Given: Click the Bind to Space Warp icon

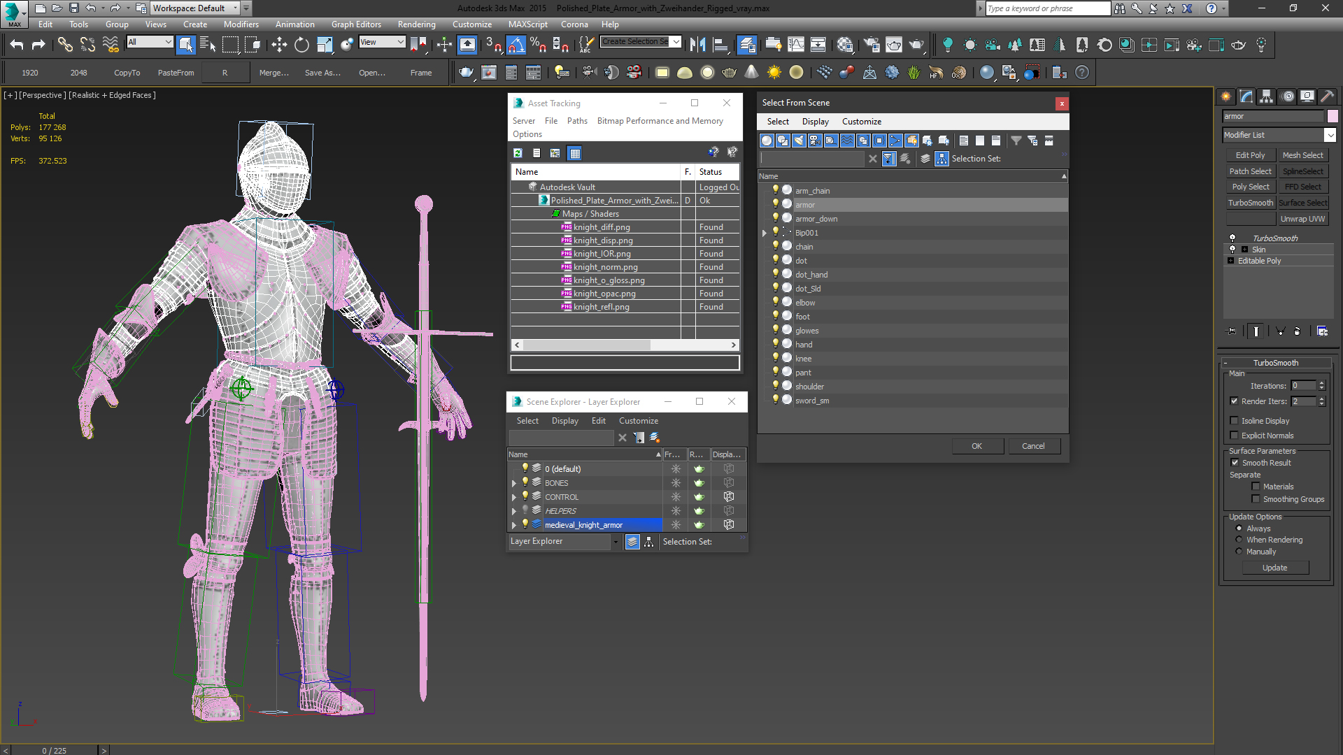Looking at the screenshot, I should (x=111, y=45).
